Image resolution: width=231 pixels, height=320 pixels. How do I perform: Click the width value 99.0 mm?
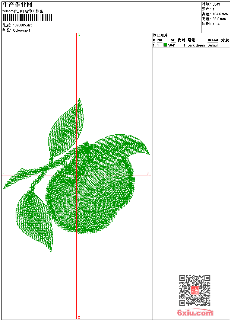click(x=219, y=19)
